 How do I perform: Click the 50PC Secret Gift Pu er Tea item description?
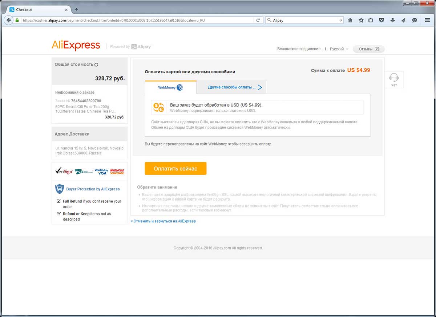click(x=85, y=109)
